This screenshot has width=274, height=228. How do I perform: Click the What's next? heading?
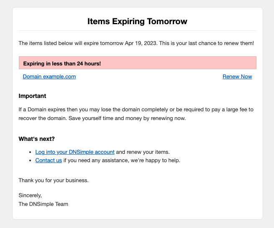click(x=37, y=139)
